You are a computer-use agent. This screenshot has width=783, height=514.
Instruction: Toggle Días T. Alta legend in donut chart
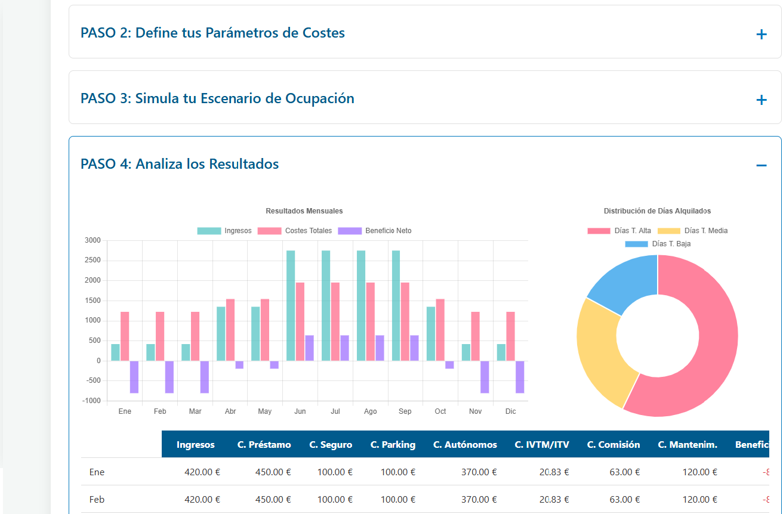(619, 231)
